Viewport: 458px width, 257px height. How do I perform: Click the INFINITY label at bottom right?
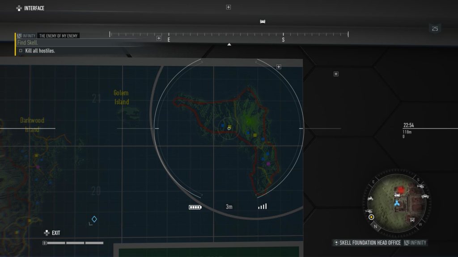418,242
